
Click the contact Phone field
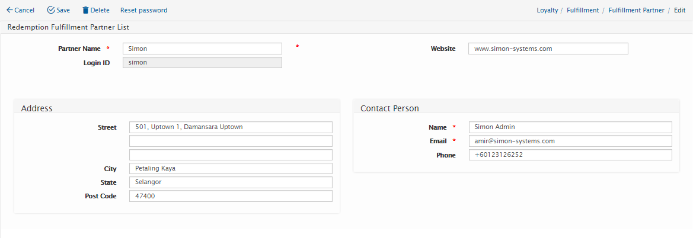(570, 155)
